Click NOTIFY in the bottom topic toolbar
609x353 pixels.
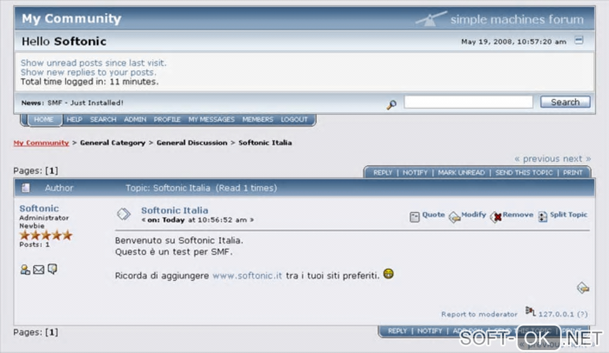click(430, 331)
